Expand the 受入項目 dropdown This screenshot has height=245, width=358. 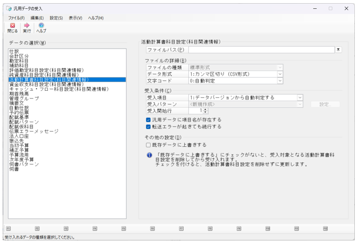pos(299,98)
